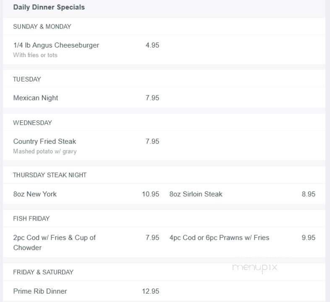Click the Prime Rib Dinner item

pyautogui.click(x=40, y=291)
